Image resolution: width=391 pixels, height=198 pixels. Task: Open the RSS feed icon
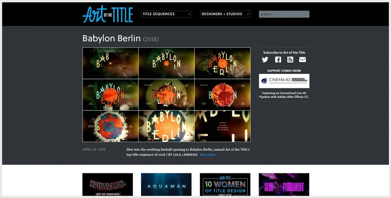pos(290,59)
